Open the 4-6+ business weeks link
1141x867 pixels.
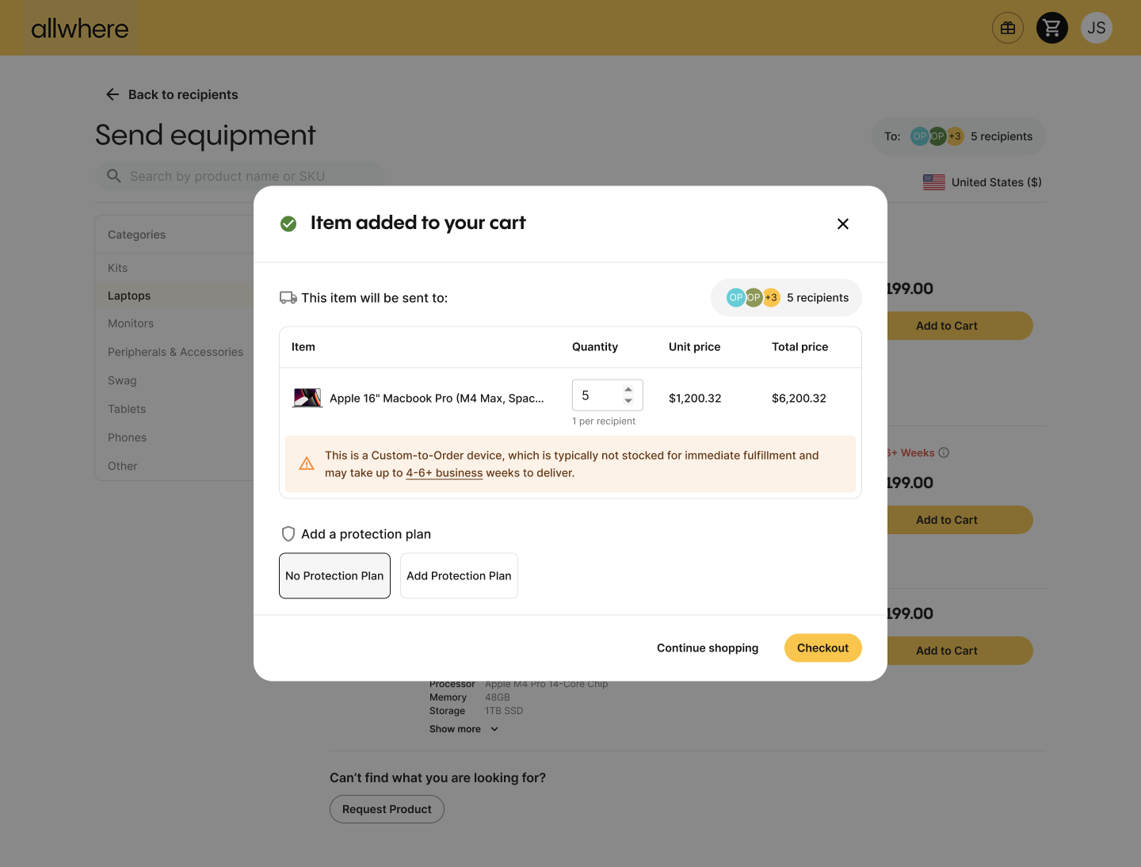[445, 473]
